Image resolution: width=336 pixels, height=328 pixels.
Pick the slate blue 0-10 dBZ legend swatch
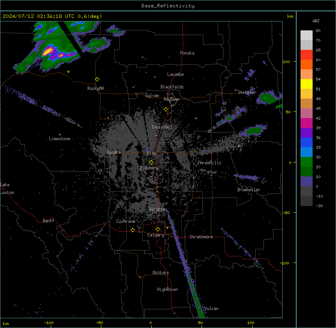point(306,182)
